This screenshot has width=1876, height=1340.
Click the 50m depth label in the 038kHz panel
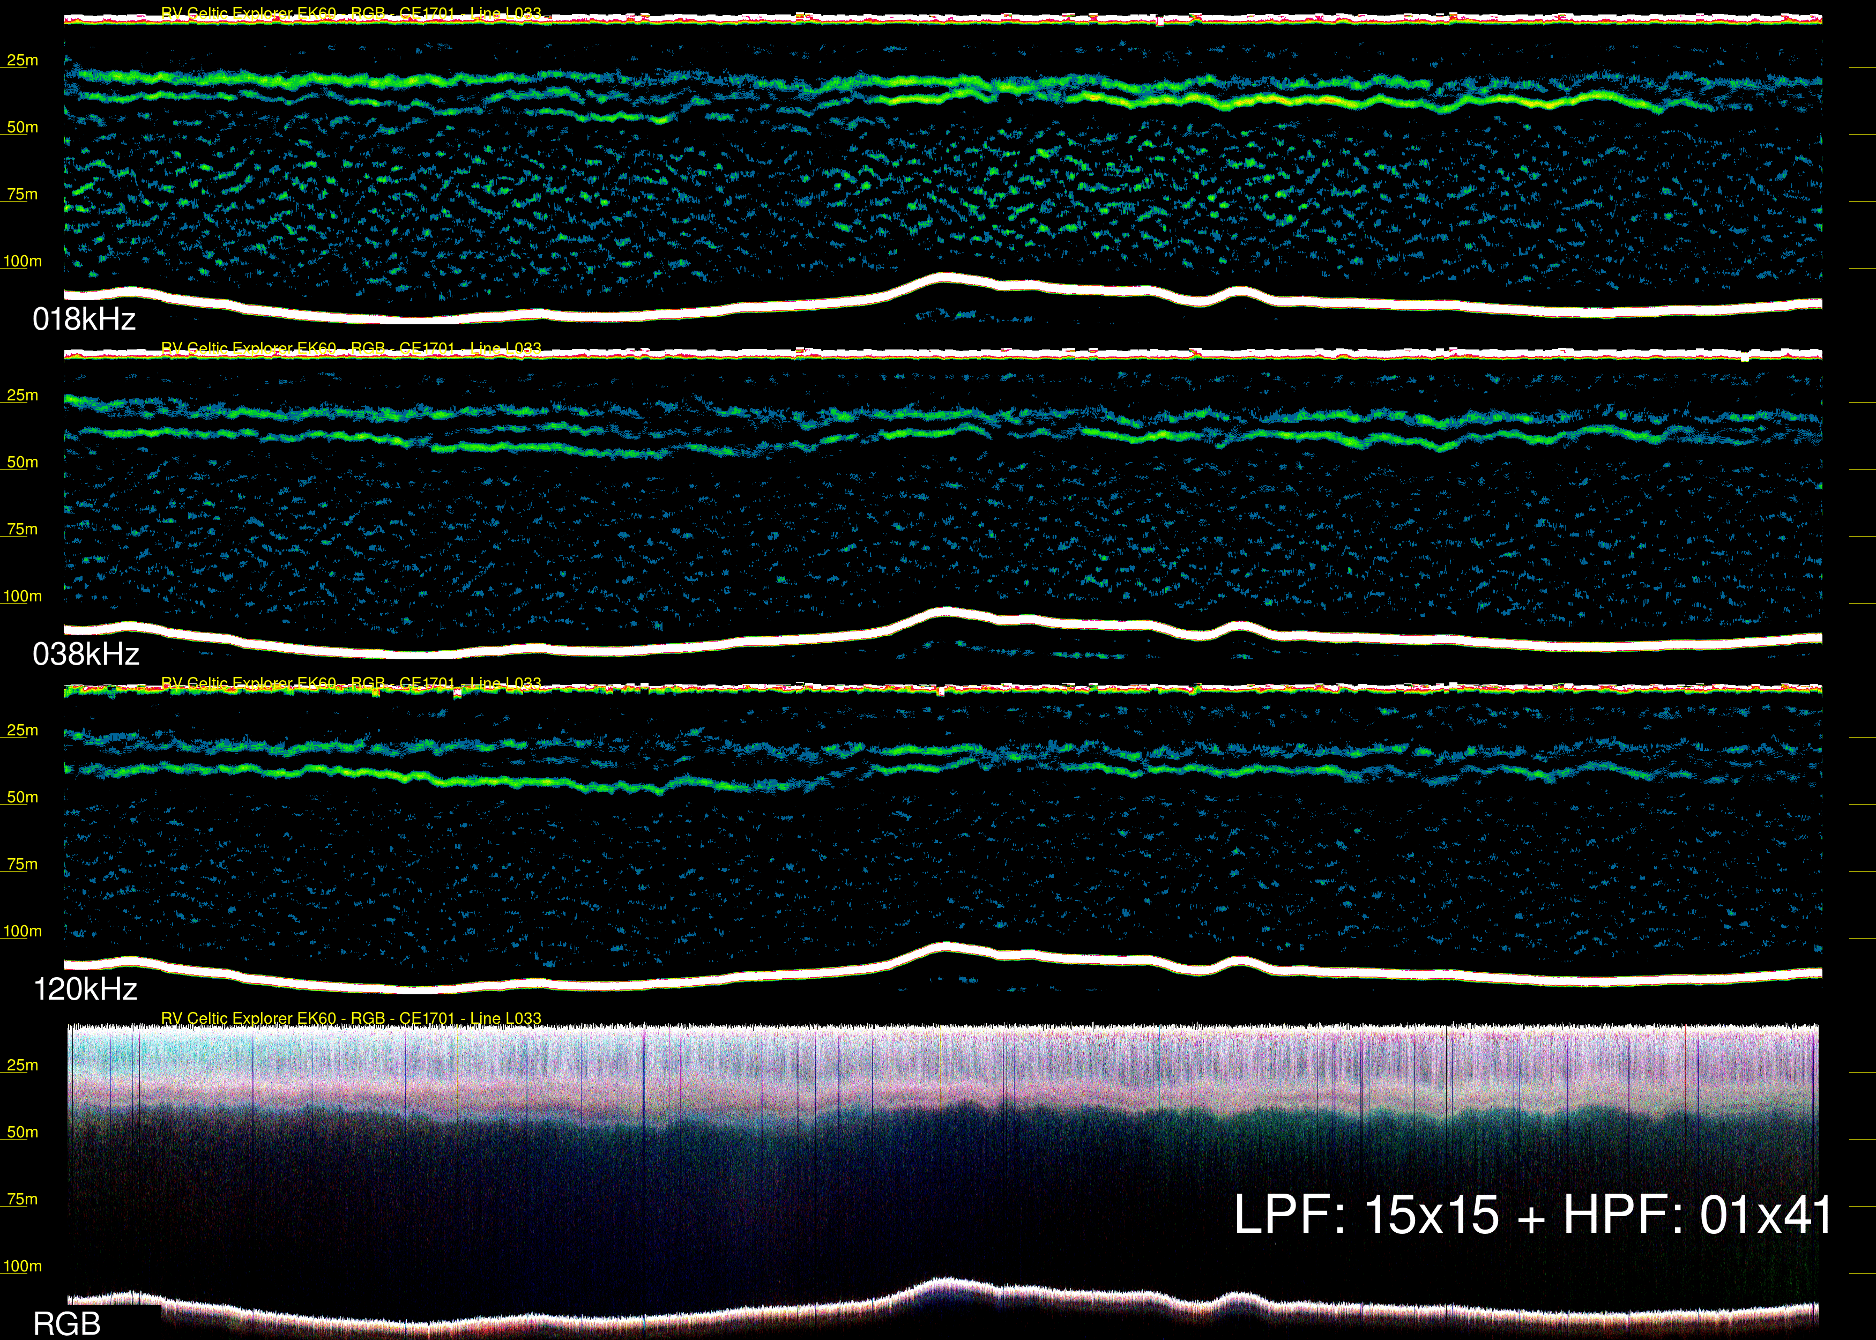tap(23, 462)
